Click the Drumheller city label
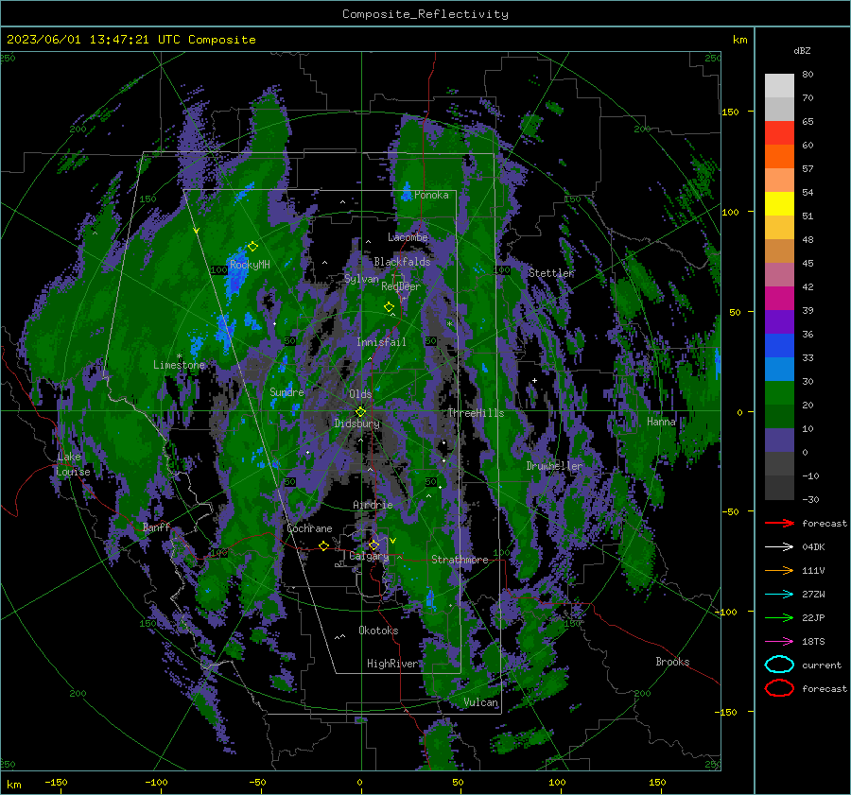851x795 pixels. coord(554,466)
